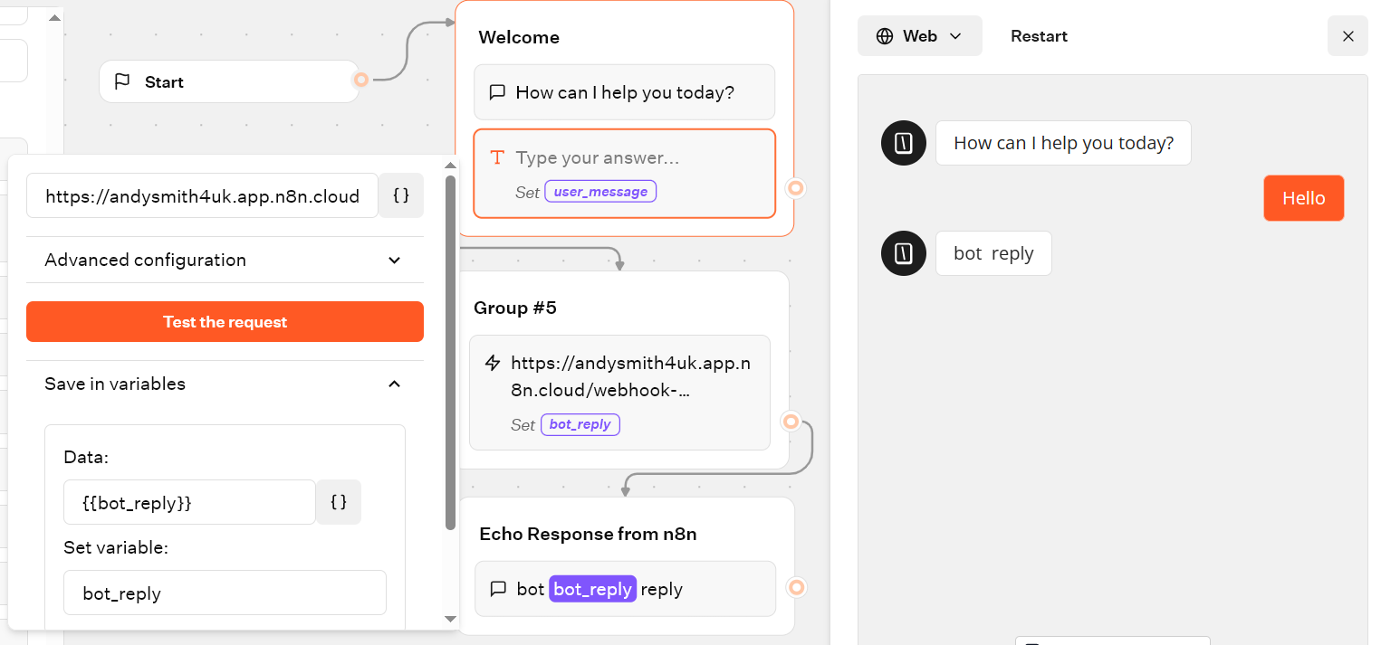This screenshot has height=645, width=1381.
Task: Click the purple bot_reply tag in Echo Response
Action: coord(592,589)
